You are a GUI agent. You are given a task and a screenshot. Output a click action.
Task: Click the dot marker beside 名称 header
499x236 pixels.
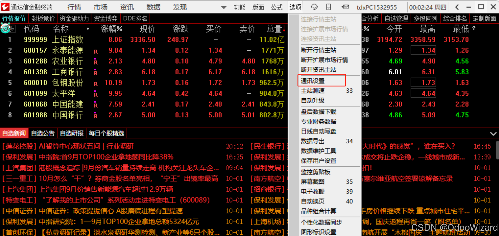(88, 29)
